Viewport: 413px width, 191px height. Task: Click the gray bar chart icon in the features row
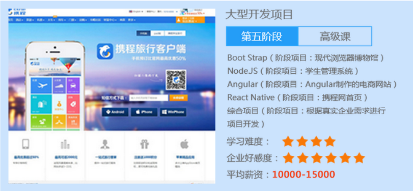pos(65,144)
